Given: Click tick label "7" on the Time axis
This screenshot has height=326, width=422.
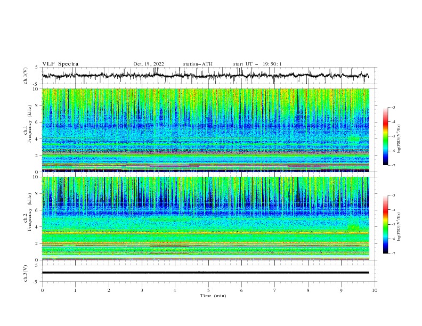Looking at the screenshot, I should point(275,290).
